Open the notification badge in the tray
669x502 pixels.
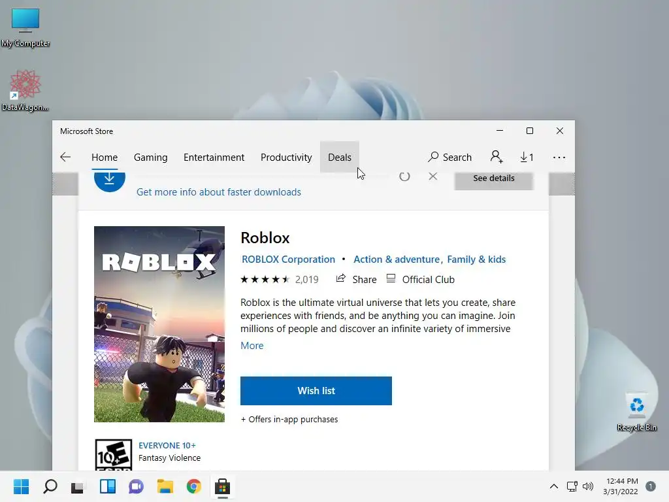pyautogui.click(x=650, y=486)
